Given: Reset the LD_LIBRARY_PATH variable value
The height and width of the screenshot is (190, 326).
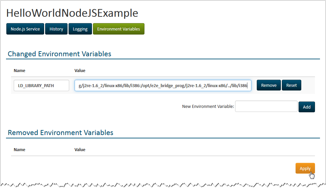Looking at the screenshot, I should pos(291,85).
